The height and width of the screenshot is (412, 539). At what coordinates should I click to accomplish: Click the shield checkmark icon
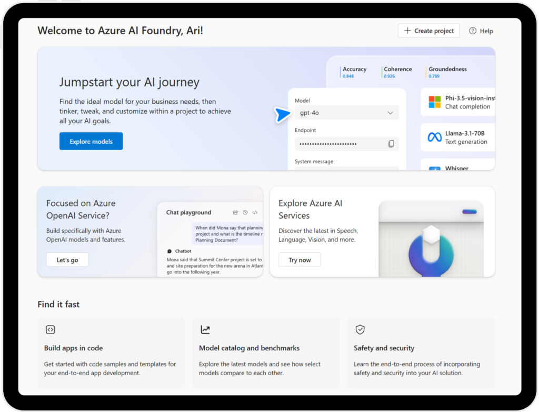click(360, 330)
